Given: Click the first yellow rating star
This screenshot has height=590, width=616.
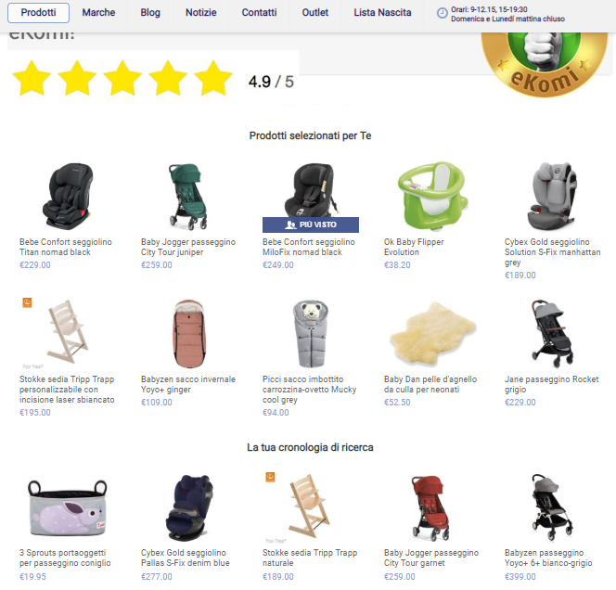Looking at the screenshot, I should 32,78.
